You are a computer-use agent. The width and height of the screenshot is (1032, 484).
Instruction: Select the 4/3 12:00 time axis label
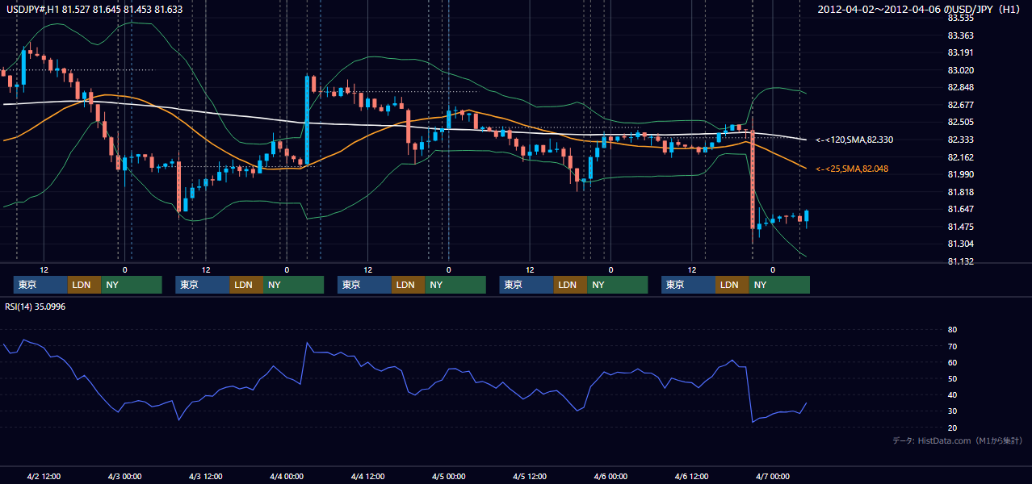pyautogui.click(x=206, y=476)
